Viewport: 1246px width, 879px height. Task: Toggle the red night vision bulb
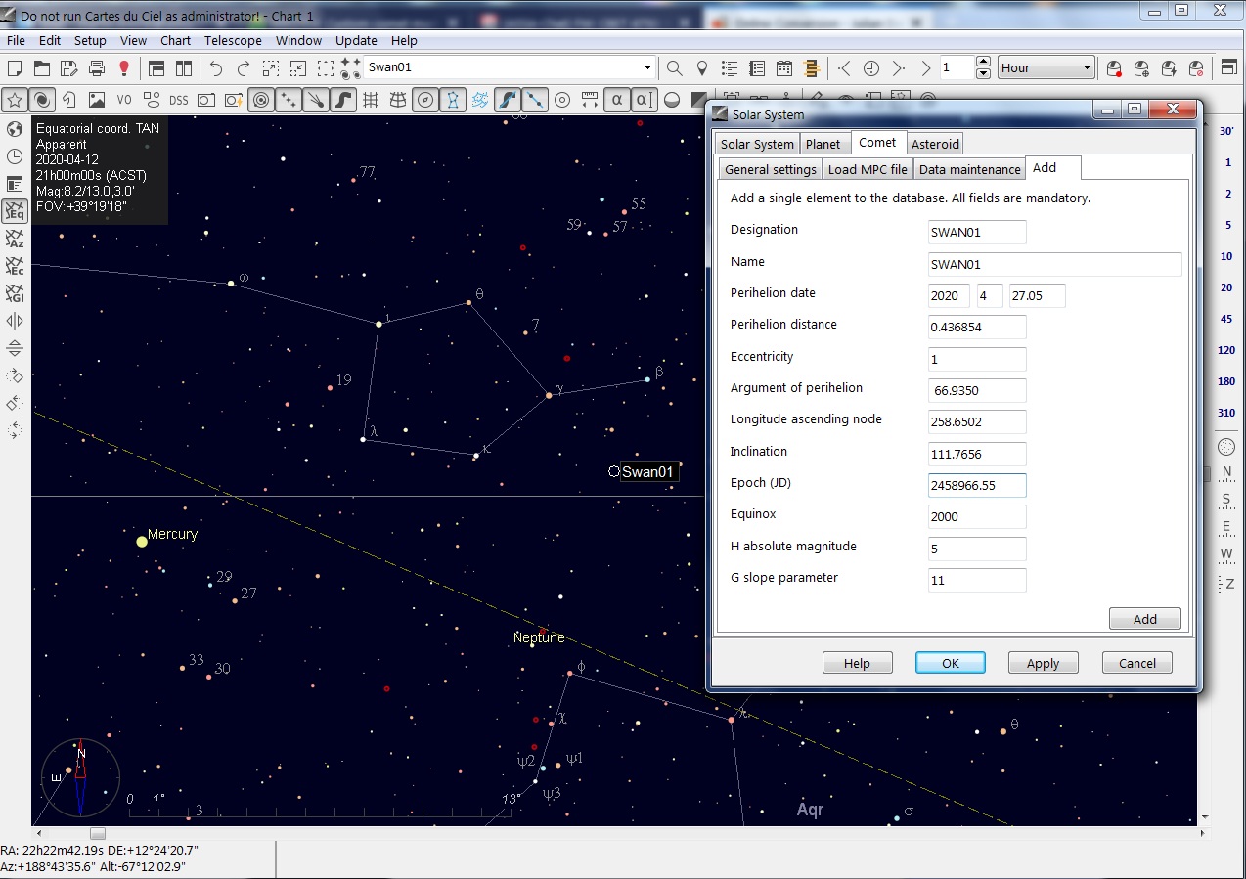tap(124, 68)
